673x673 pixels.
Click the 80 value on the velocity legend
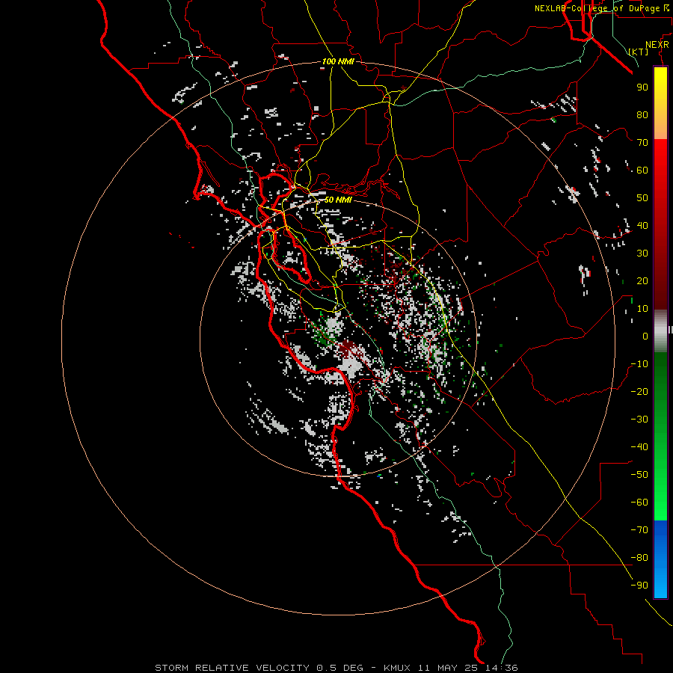(x=642, y=114)
